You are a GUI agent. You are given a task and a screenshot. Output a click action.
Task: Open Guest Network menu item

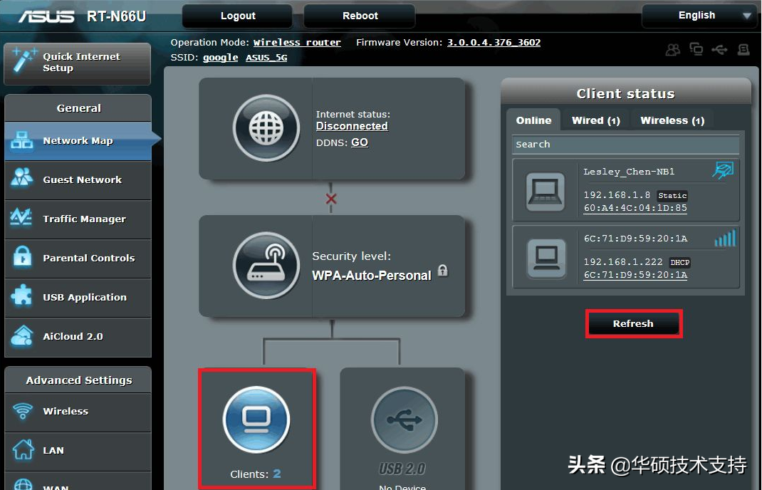78,180
